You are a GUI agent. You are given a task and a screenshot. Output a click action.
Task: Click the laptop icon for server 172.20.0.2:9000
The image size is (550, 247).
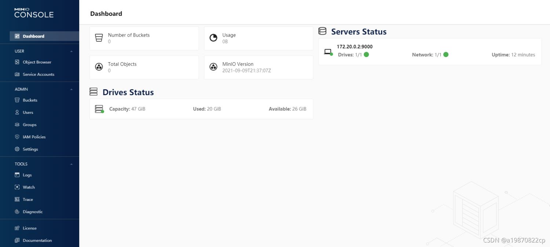328,52
